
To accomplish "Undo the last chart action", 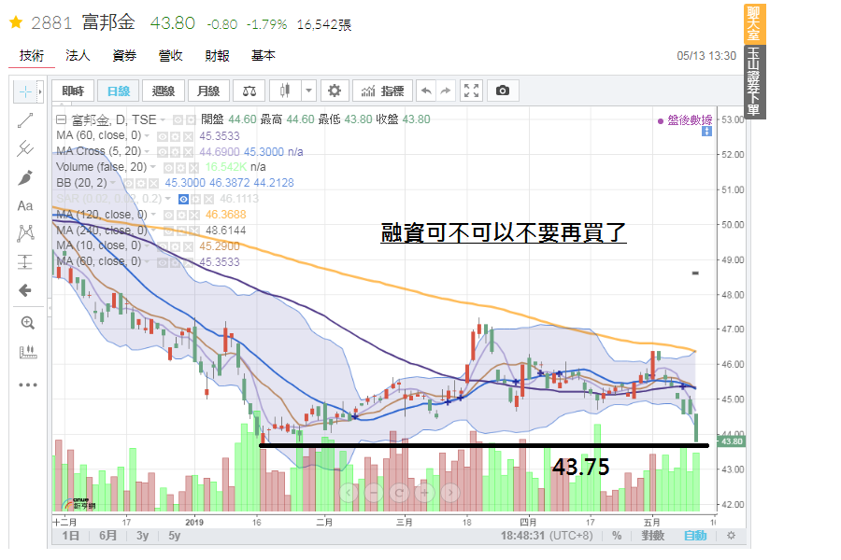I will [426, 91].
